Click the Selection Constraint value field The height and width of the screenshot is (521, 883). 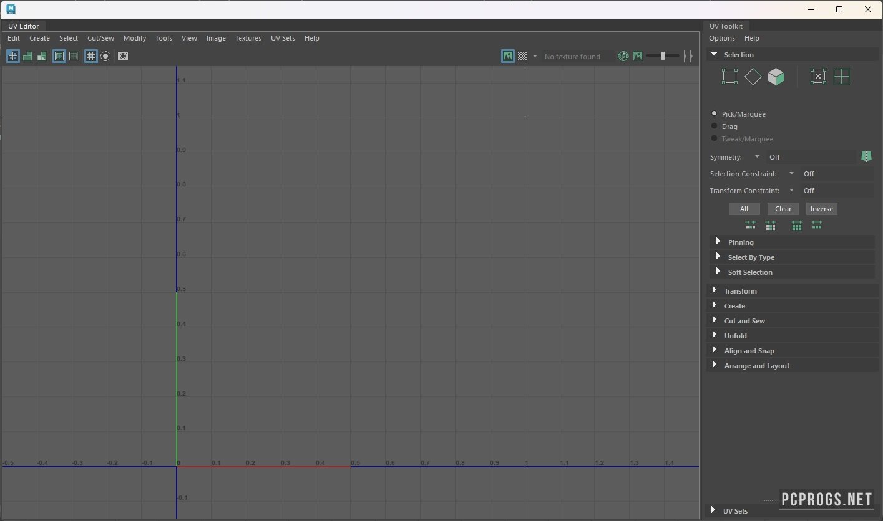coord(836,174)
